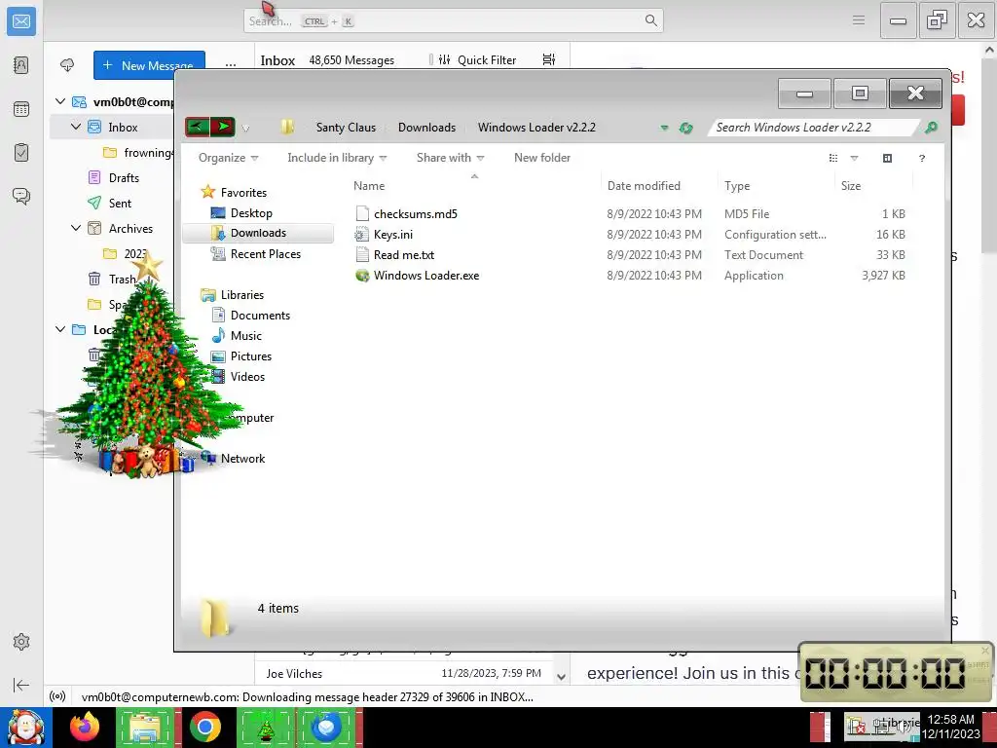This screenshot has width=997, height=748.
Task: Open Organize dropdown menu
Action: pos(228,158)
